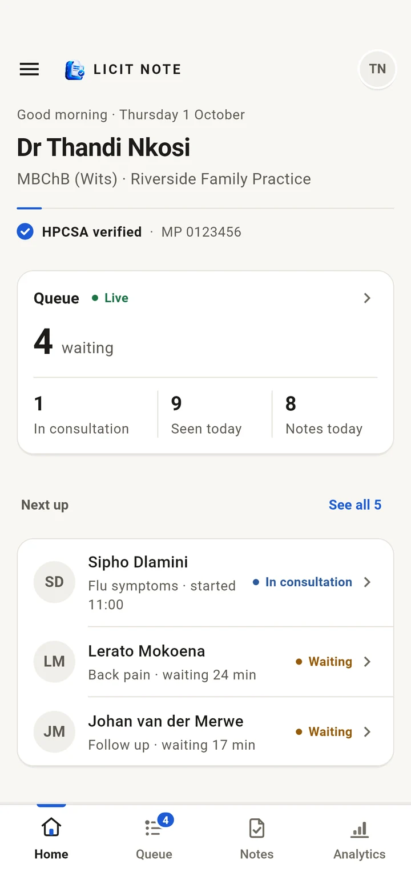411x892 pixels.
Task: Switch to the Analytics tab label
Action: click(360, 854)
